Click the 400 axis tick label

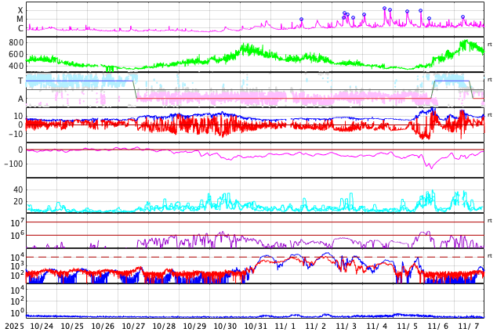(x=16, y=67)
